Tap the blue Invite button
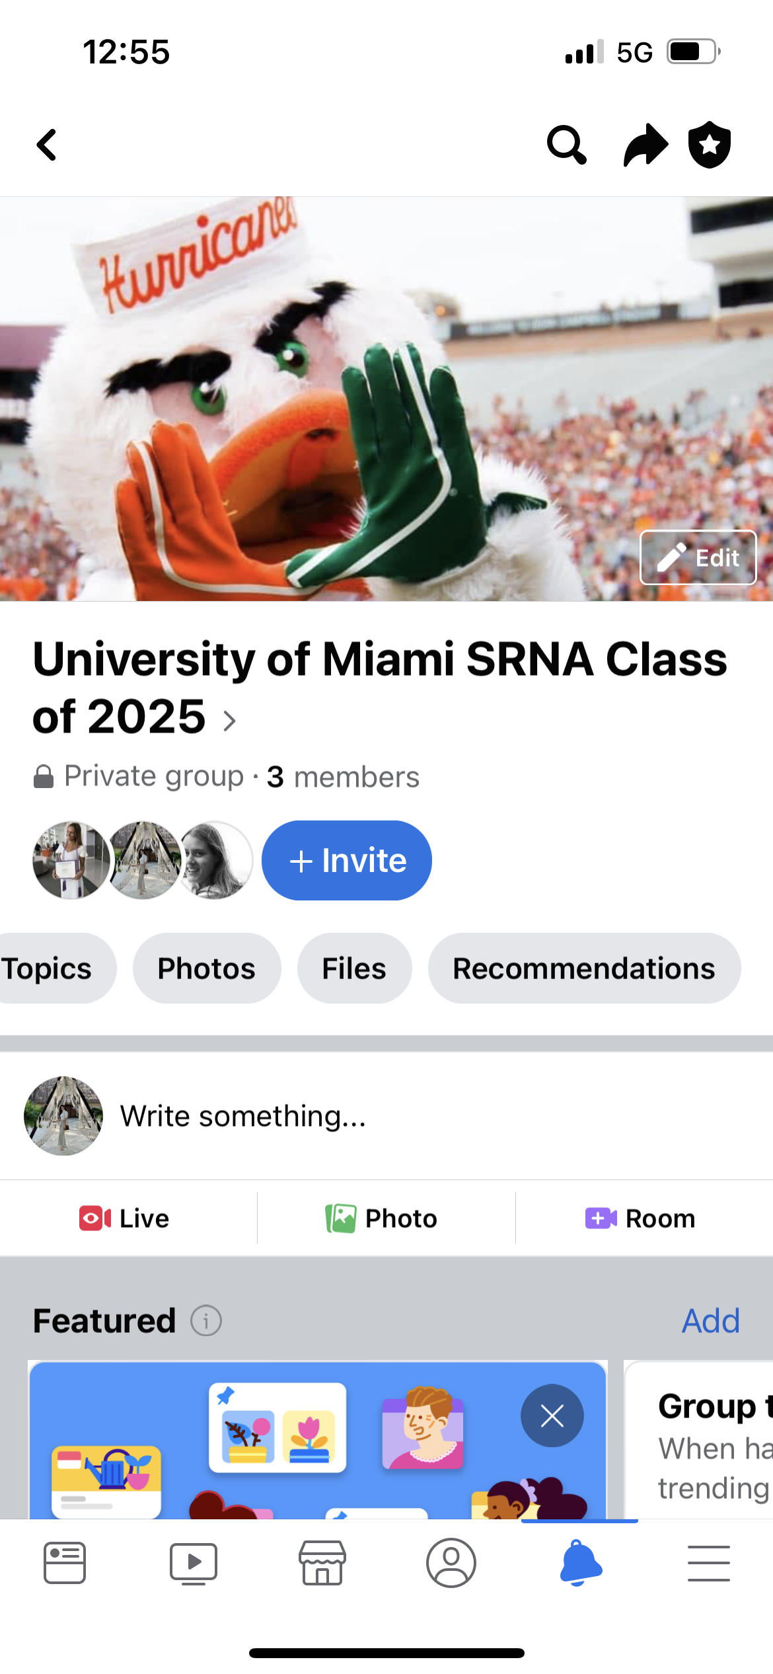Viewport: 773px width, 1674px height. [x=347, y=860]
